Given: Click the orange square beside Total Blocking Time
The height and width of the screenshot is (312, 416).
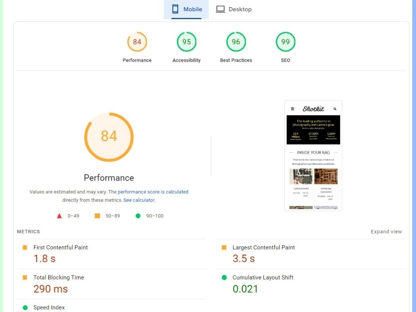Looking at the screenshot, I should pyautogui.click(x=25, y=277).
